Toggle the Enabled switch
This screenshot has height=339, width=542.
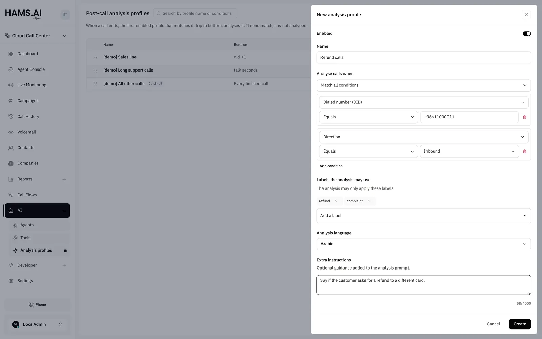click(x=527, y=34)
